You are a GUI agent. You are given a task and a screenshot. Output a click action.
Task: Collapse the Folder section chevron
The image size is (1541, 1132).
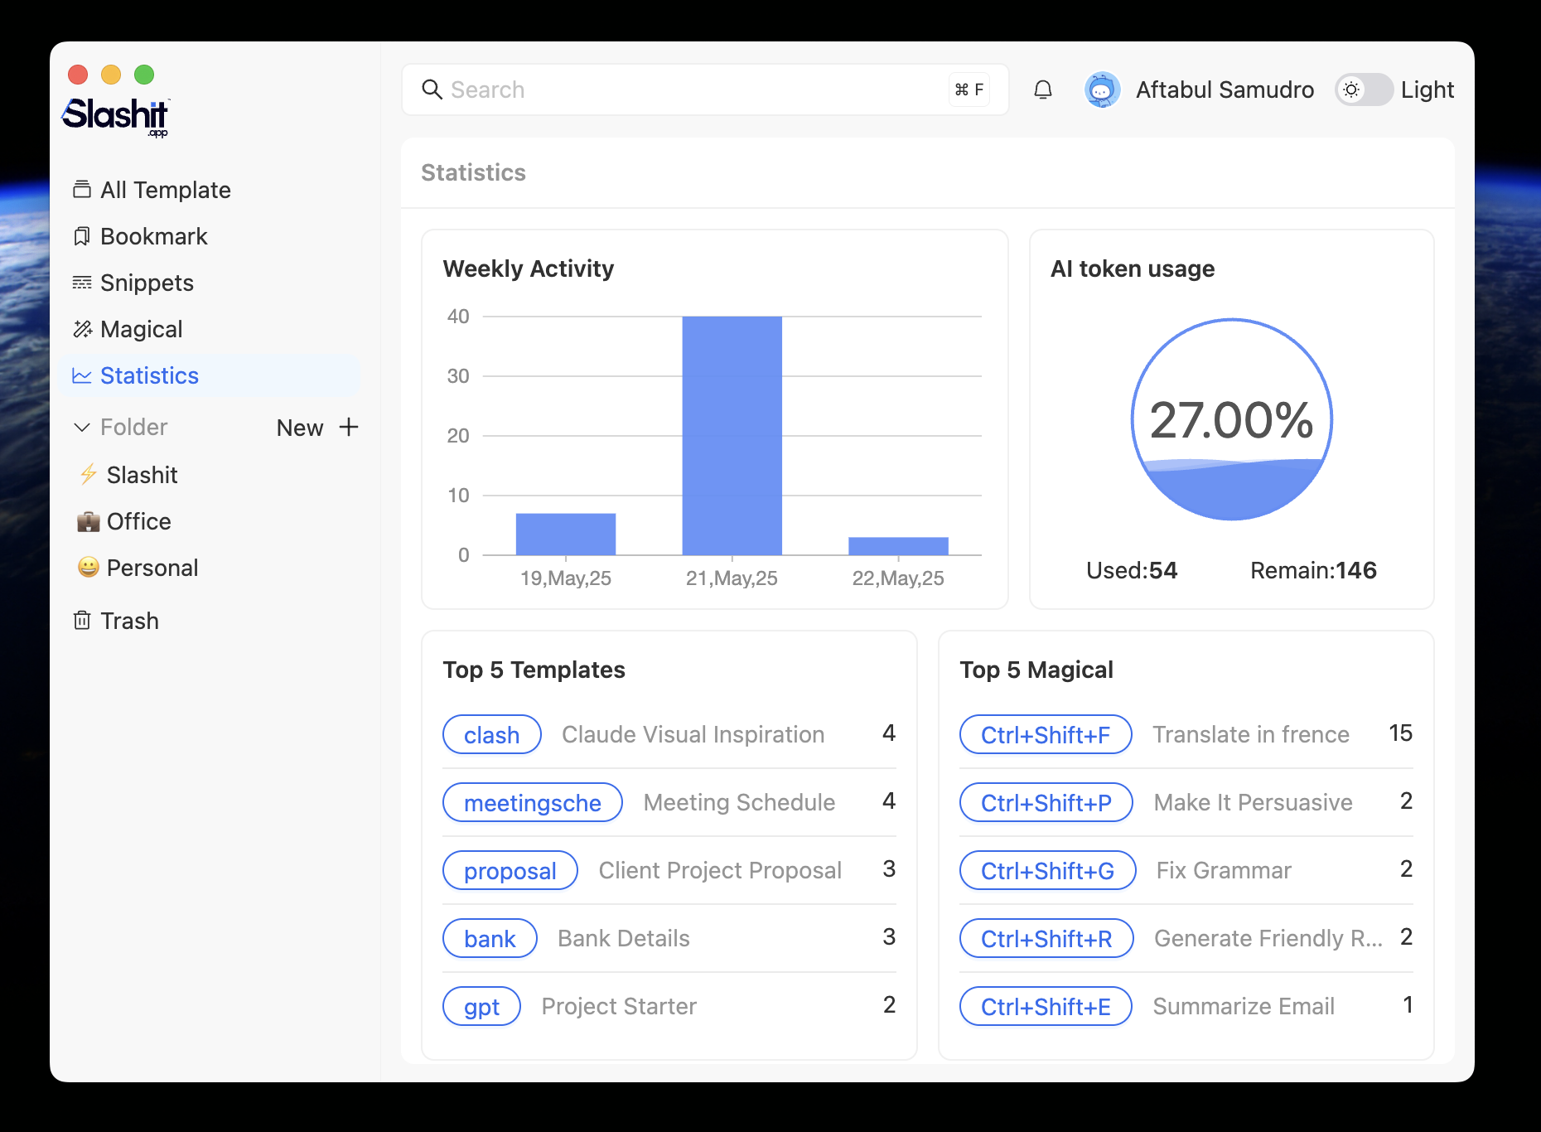[82, 427]
